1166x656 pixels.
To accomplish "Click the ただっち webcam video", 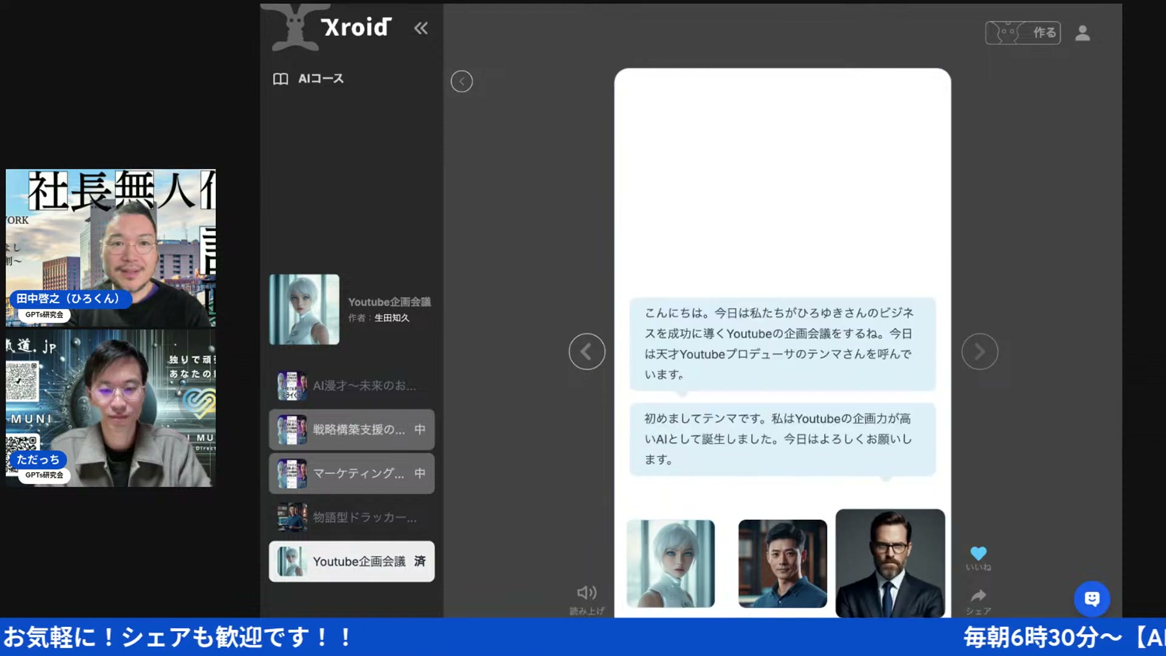I will click(x=111, y=408).
